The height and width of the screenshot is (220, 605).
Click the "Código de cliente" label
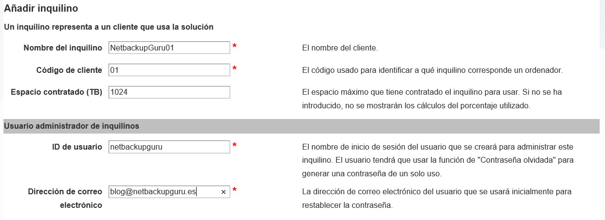click(x=69, y=70)
